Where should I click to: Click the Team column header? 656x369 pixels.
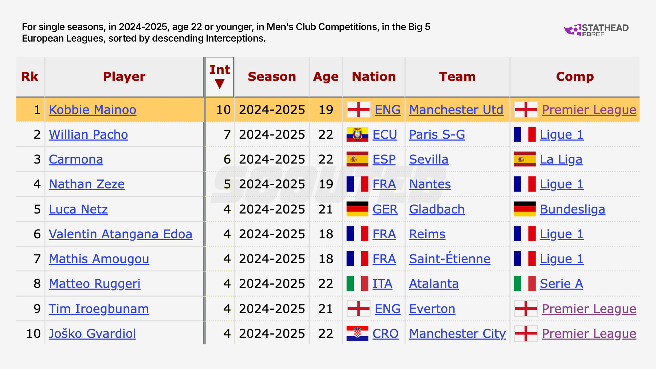pos(457,77)
